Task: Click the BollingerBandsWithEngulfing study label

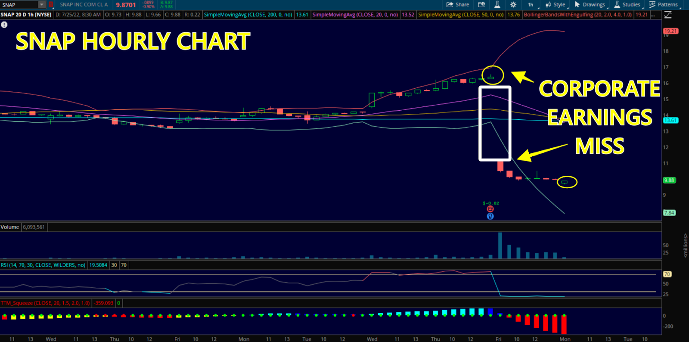Action: point(578,15)
